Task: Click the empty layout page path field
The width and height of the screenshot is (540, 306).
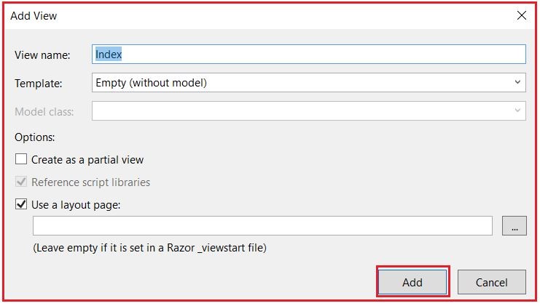Action: click(262, 225)
